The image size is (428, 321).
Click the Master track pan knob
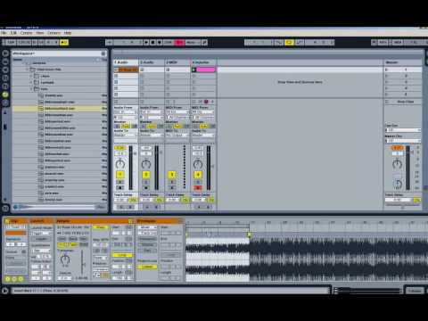tap(397, 164)
